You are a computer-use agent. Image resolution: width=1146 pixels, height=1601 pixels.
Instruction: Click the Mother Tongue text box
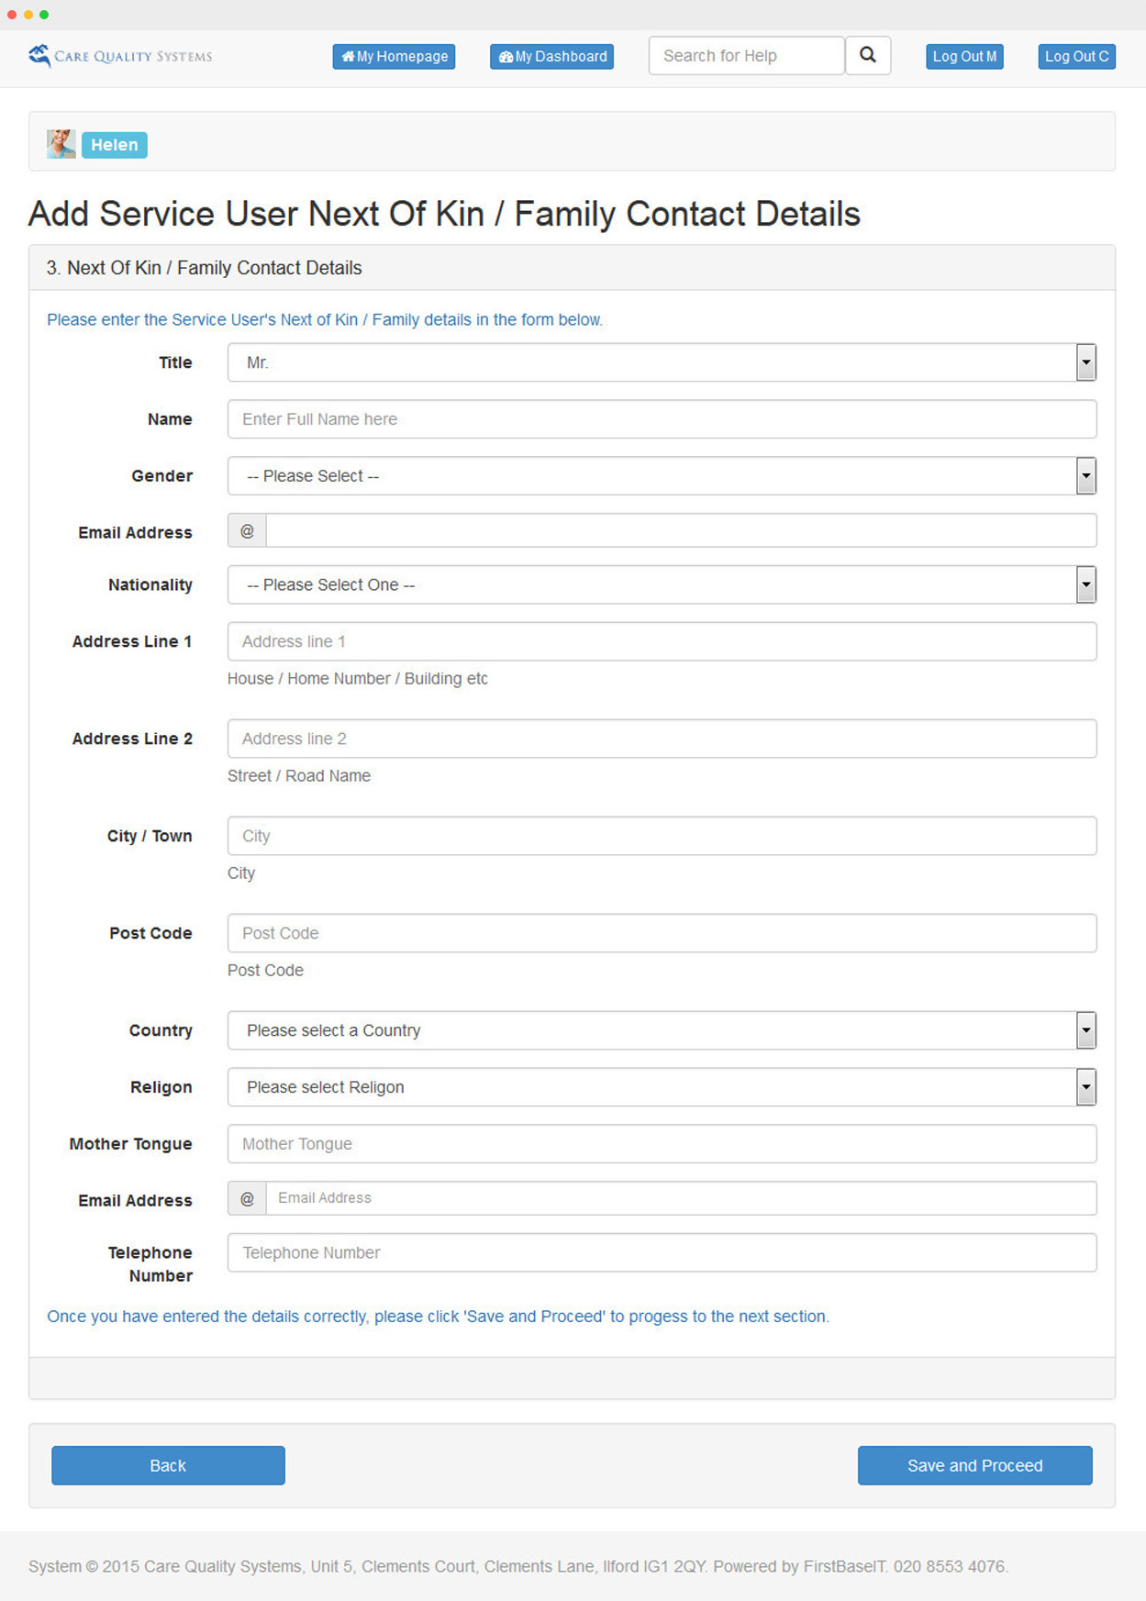pyautogui.click(x=661, y=1144)
